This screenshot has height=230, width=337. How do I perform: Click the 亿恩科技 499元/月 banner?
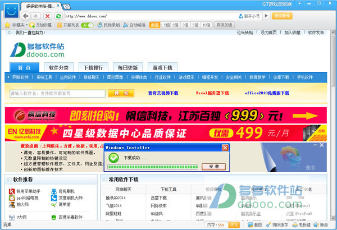click(166, 133)
